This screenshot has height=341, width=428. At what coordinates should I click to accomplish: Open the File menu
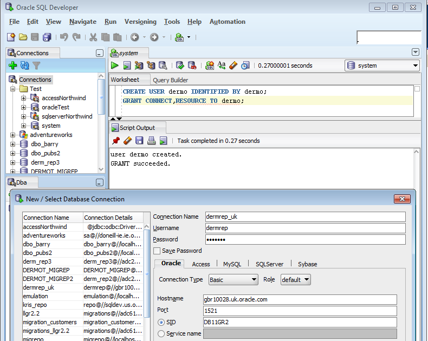point(14,22)
